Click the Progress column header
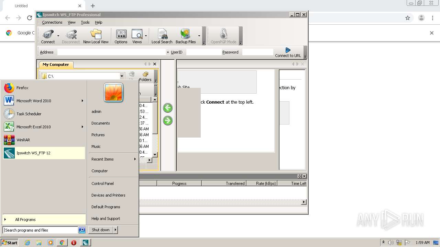The height and width of the screenshot is (247, 440). 179,184
